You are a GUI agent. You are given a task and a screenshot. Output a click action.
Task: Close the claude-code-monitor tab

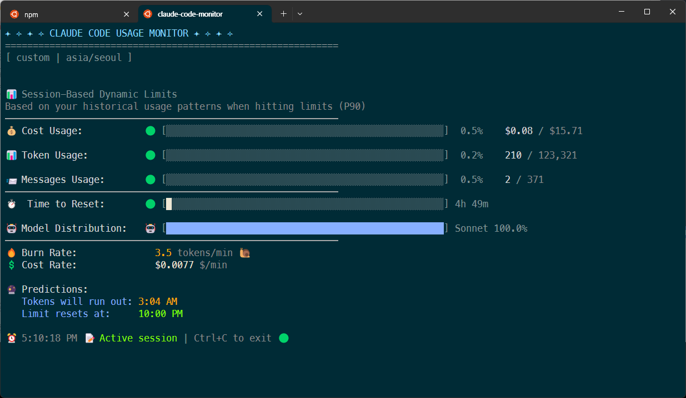pyautogui.click(x=259, y=14)
